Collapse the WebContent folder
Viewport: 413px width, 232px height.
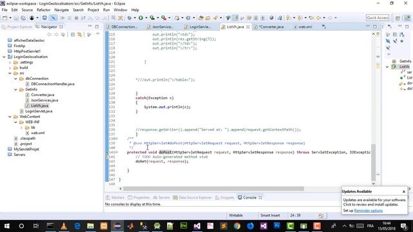coord(10,117)
